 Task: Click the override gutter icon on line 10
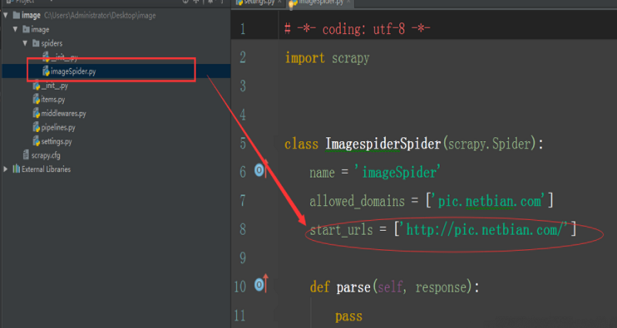261,284
